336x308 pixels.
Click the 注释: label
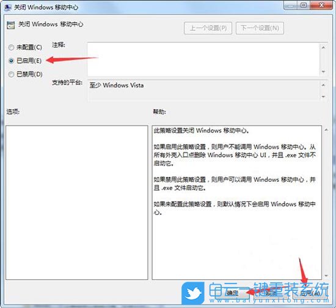[x=59, y=45]
